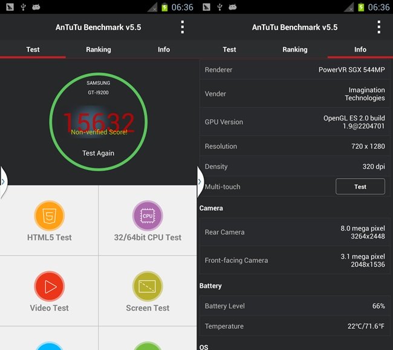Start the red Video Test play icon
This screenshot has height=350, width=393.
click(x=49, y=286)
